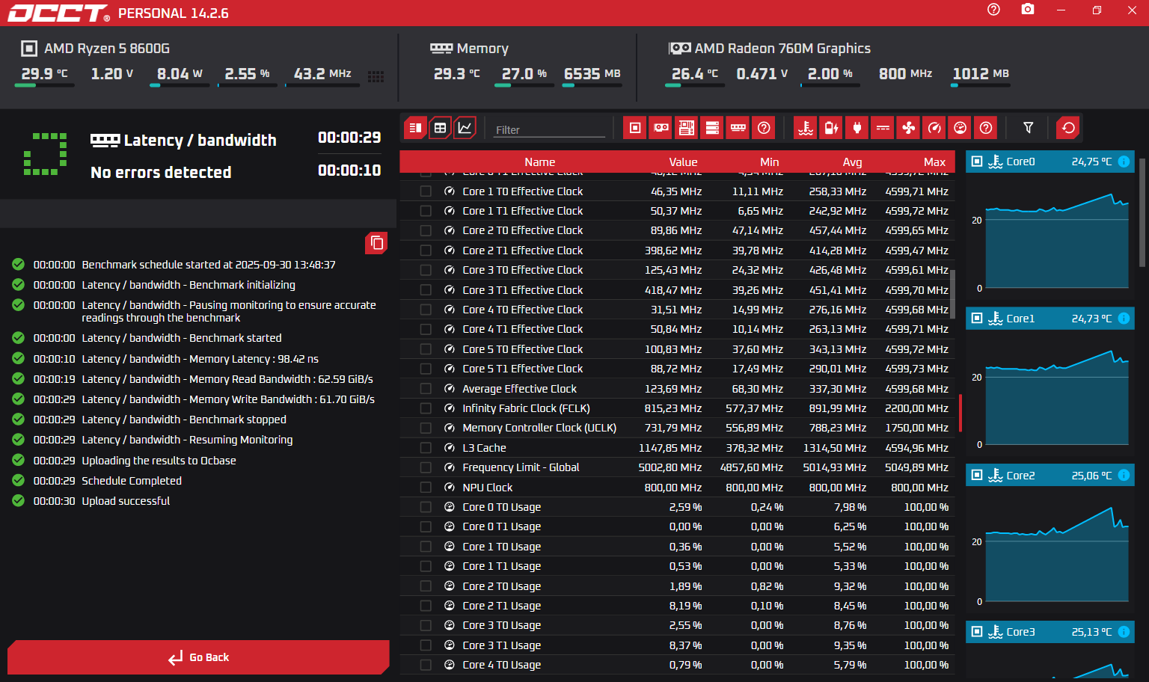
Task: Sort the table by the Max column
Action: (x=934, y=162)
